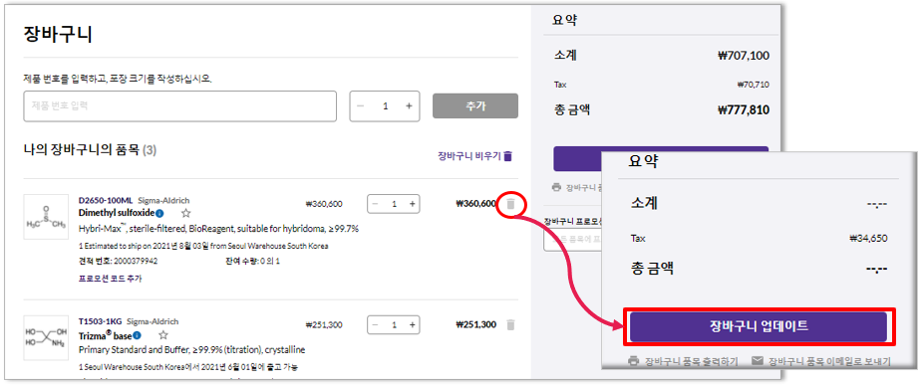Click envelope icon for emailing cart items
This screenshot has width=921, height=388.
(x=758, y=361)
